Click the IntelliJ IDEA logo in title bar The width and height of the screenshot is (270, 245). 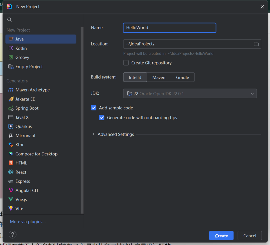point(9,7)
